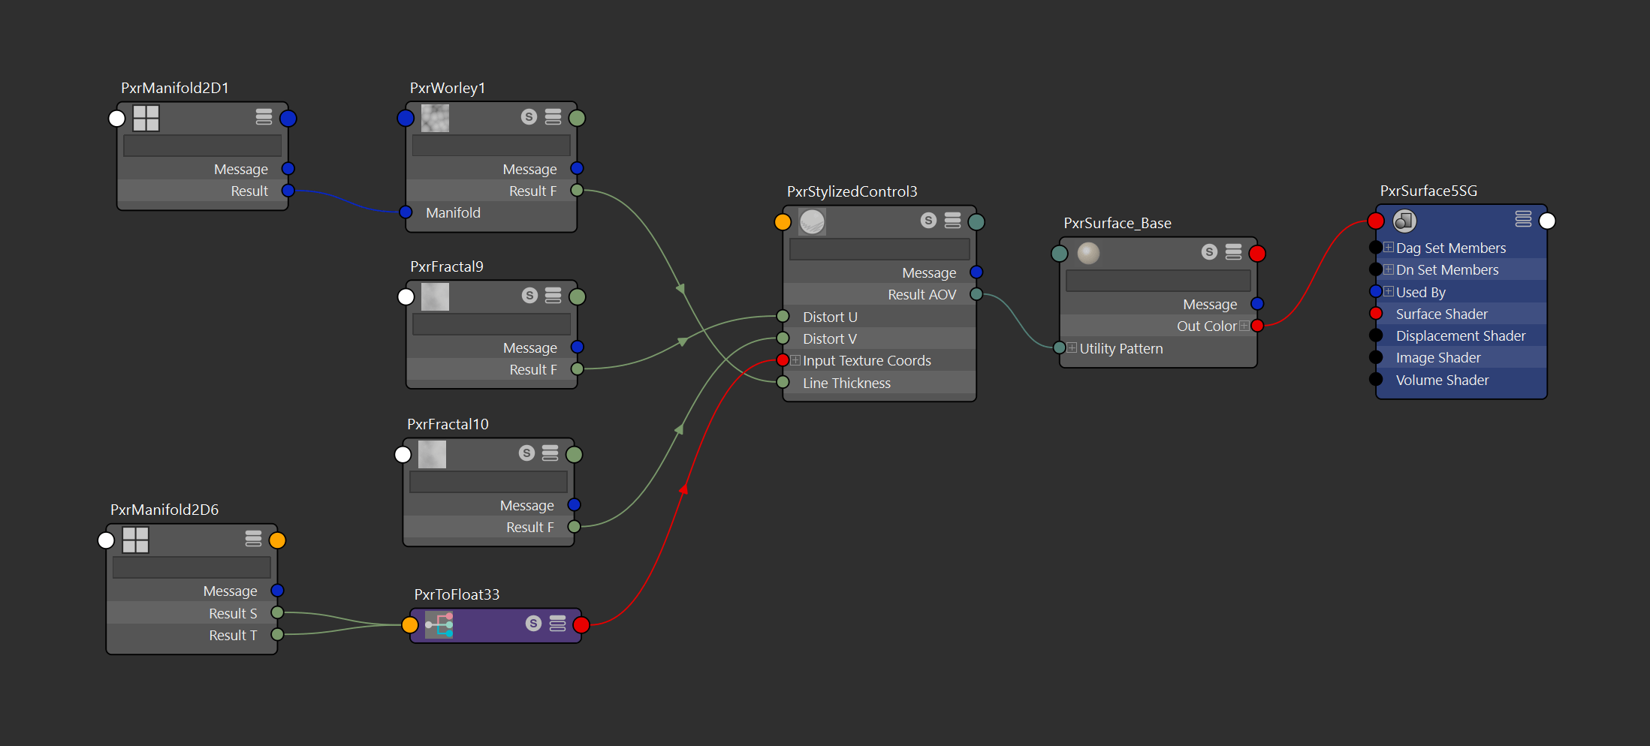Click the name input field on PxrWorley1

pyautogui.click(x=490, y=145)
